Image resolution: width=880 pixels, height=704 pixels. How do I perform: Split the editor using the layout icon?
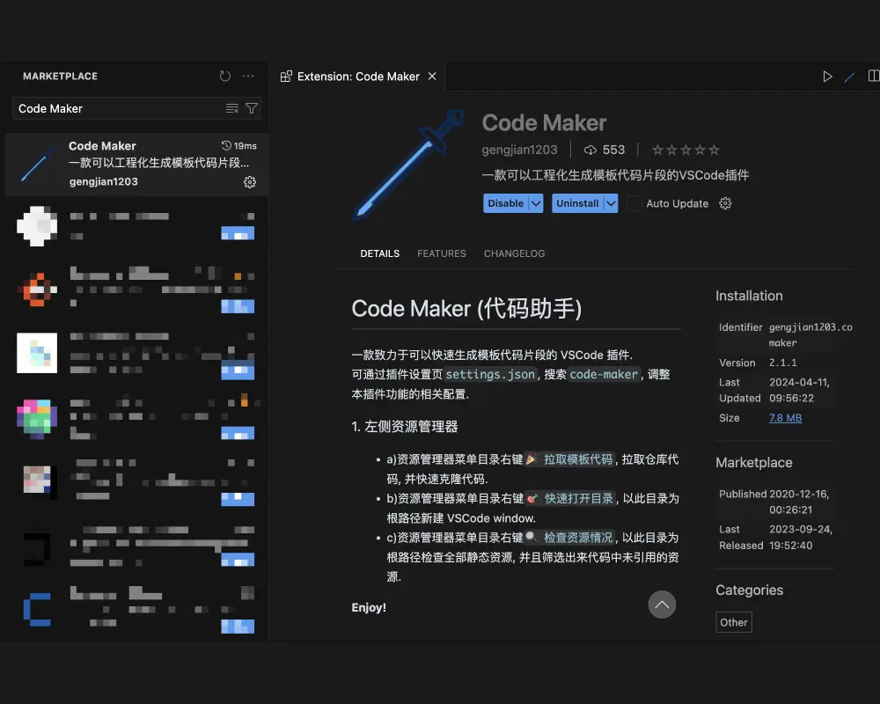click(873, 77)
